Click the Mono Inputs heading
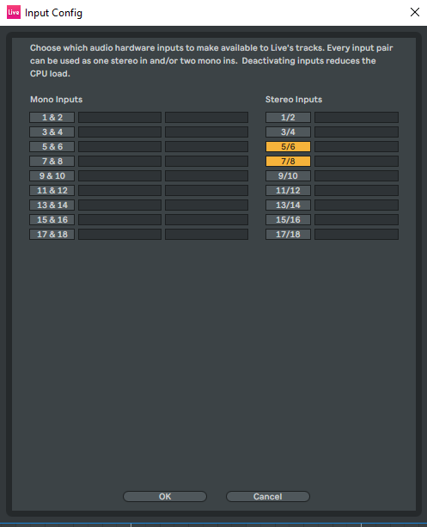Image resolution: width=427 pixels, height=527 pixels. pyautogui.click(x=56, y=100)
